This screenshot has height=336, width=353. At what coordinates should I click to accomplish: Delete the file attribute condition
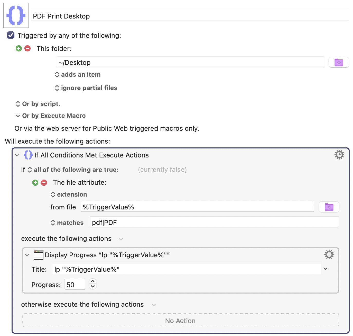coord(44,183)
